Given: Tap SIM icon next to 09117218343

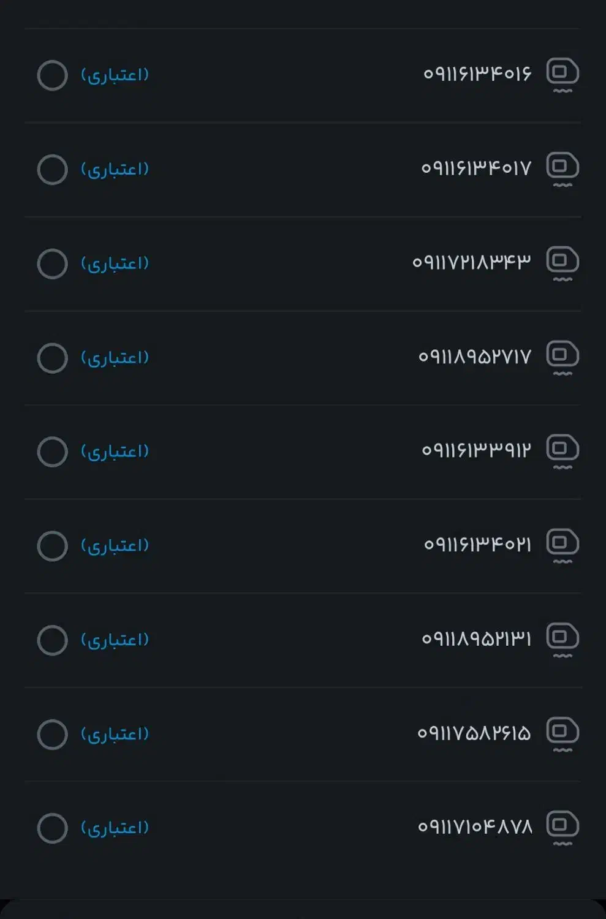Looking at the screenshot, I should coord(562,262).
